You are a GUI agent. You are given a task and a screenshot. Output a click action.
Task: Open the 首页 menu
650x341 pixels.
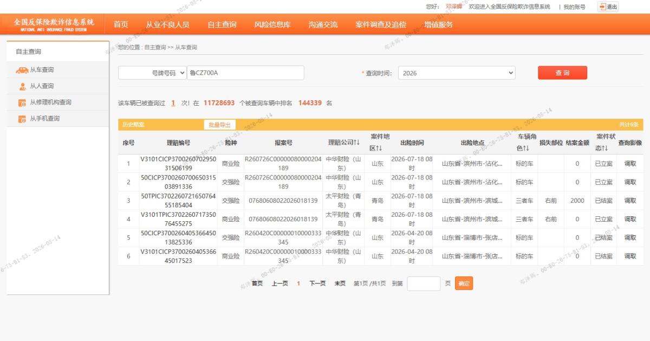[x=121, y=24]
